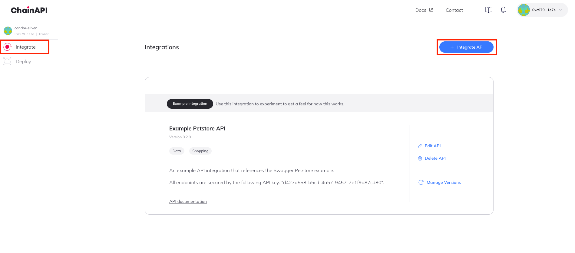Click the condor-silver workspace avatar
This screenshot has width=575, height=253.
pos(8,31)
